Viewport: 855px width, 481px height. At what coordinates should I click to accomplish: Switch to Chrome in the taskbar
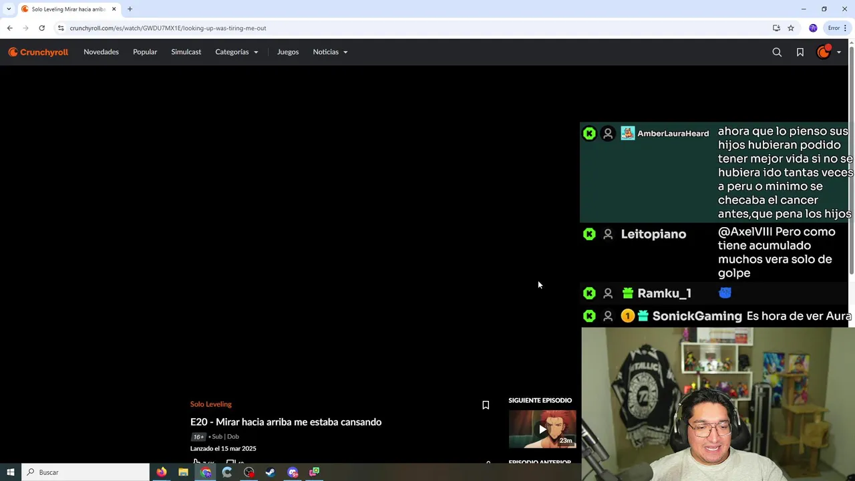tap(206, 472)
